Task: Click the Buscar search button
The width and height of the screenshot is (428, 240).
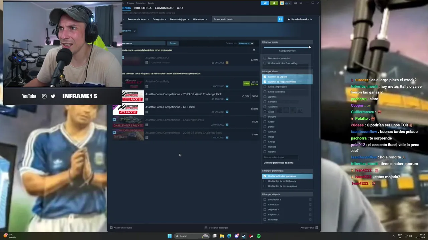Action: point(173,43)
